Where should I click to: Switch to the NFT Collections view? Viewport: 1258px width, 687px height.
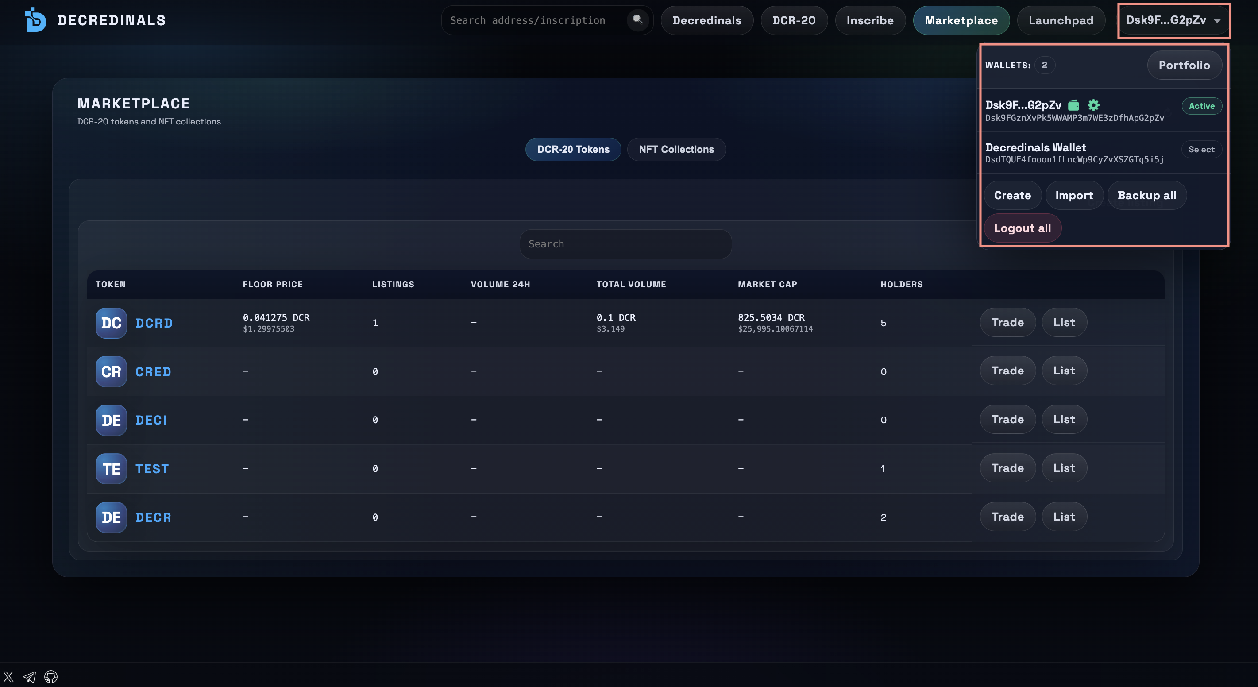click(x=676, y=150)
